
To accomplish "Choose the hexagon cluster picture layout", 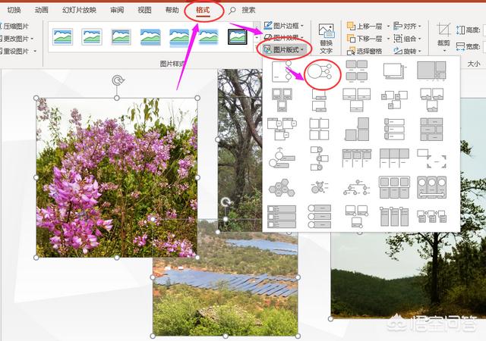I will coord(282,186).
